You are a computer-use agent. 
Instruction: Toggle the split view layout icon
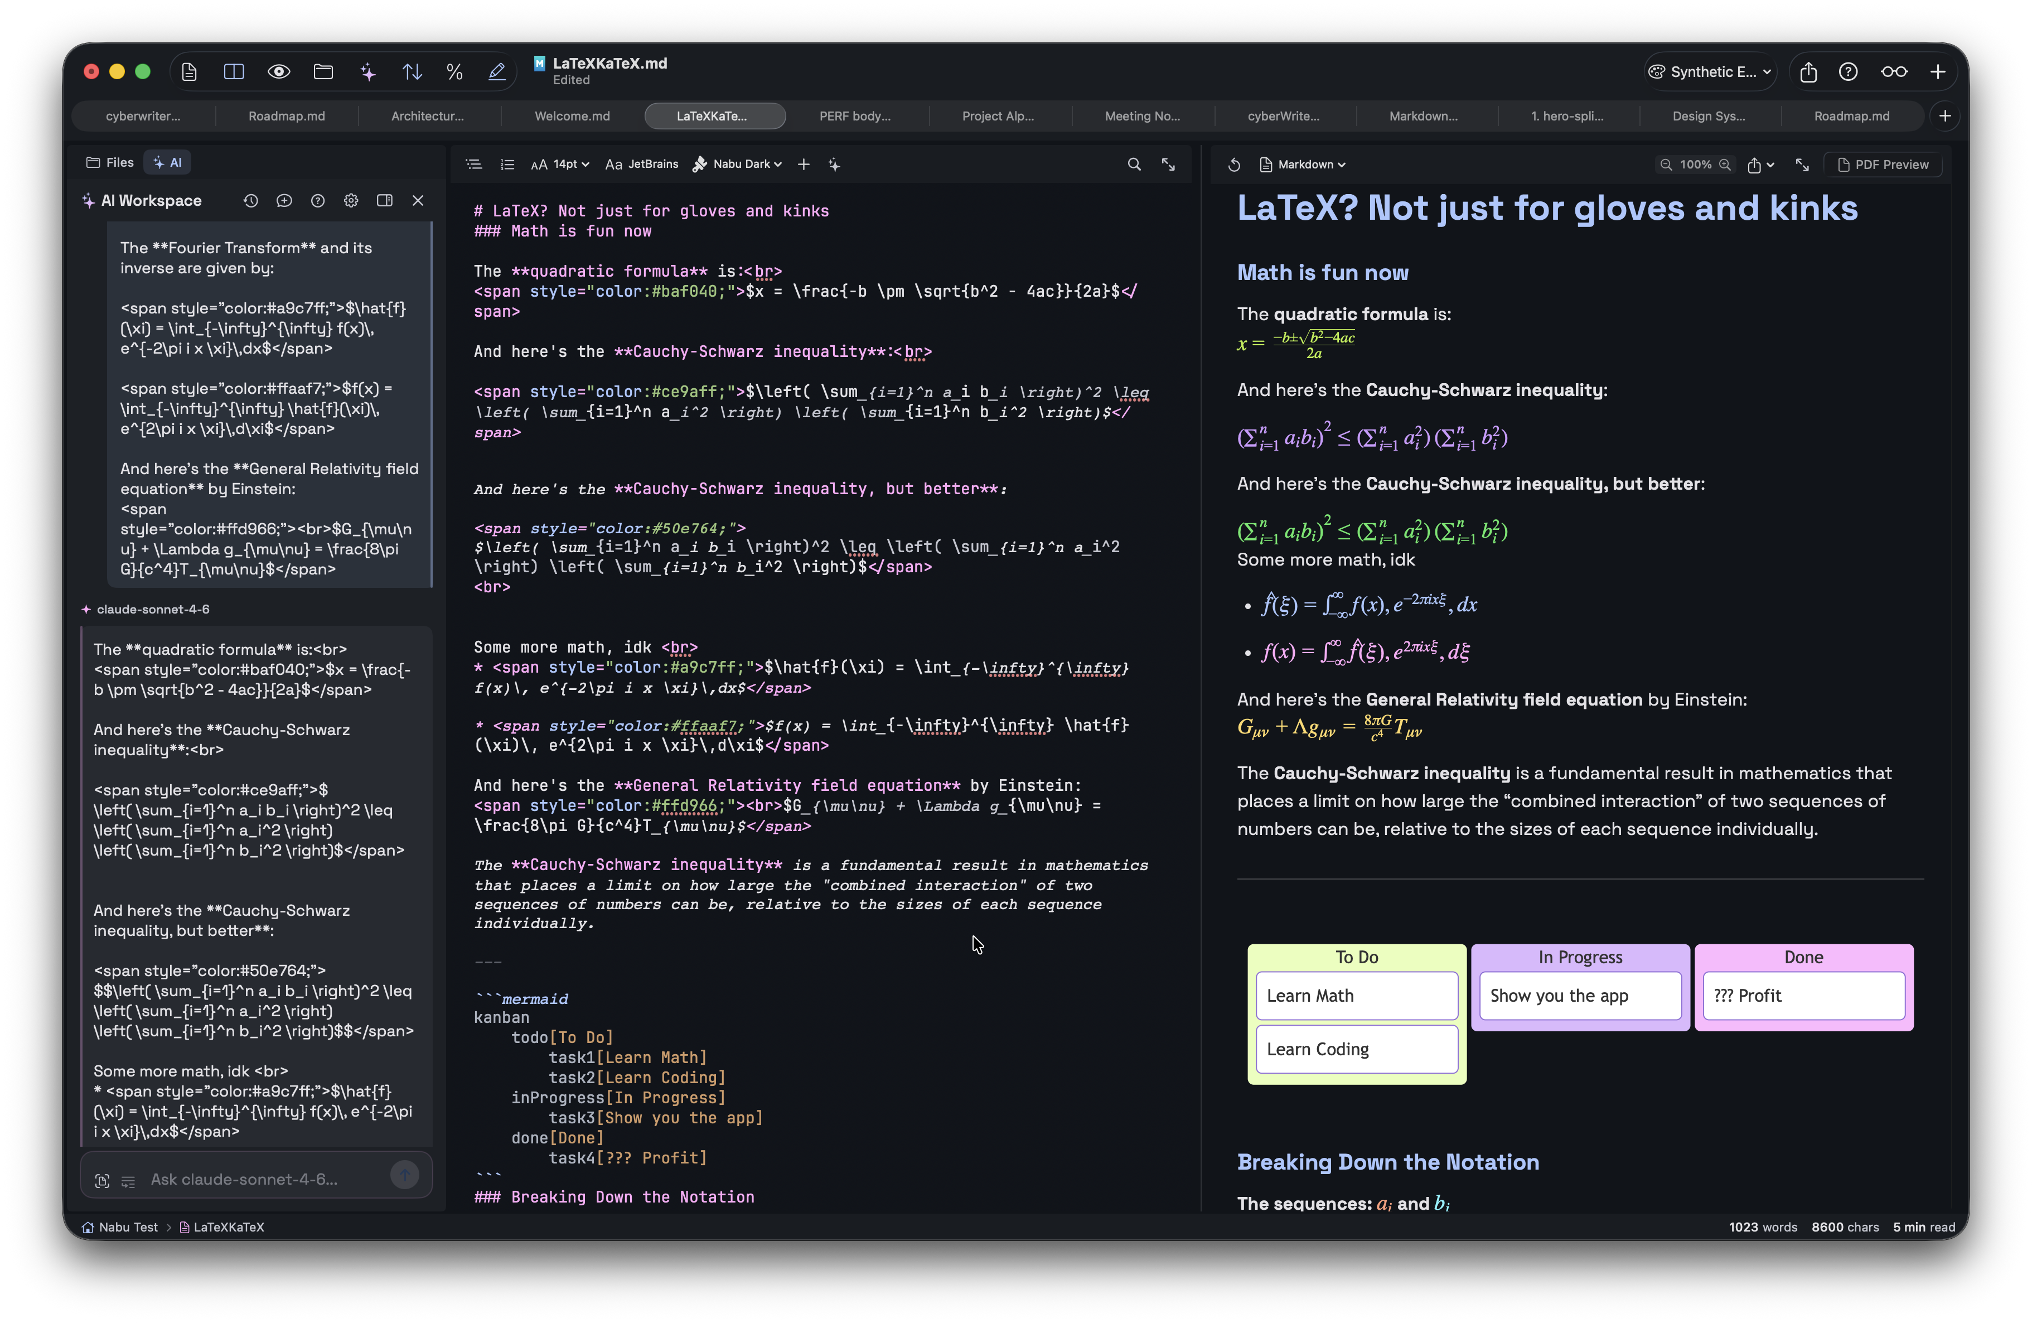pos(232,72)
